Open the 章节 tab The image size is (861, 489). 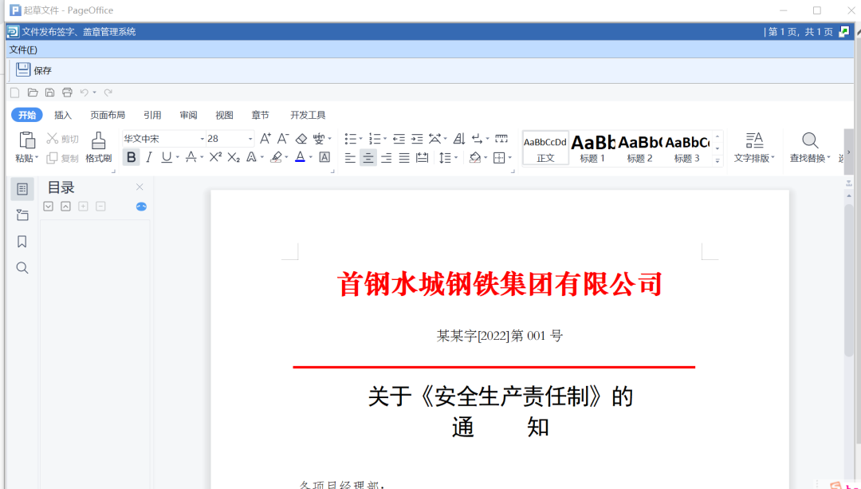260,115
